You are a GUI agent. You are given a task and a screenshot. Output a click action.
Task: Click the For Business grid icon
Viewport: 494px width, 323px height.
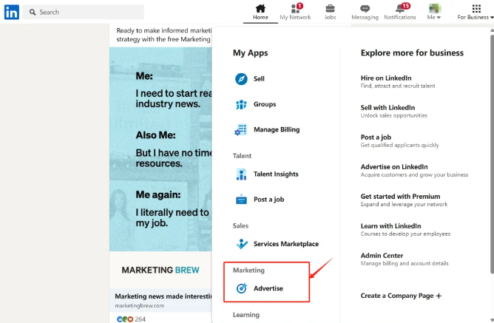(476, 9)
